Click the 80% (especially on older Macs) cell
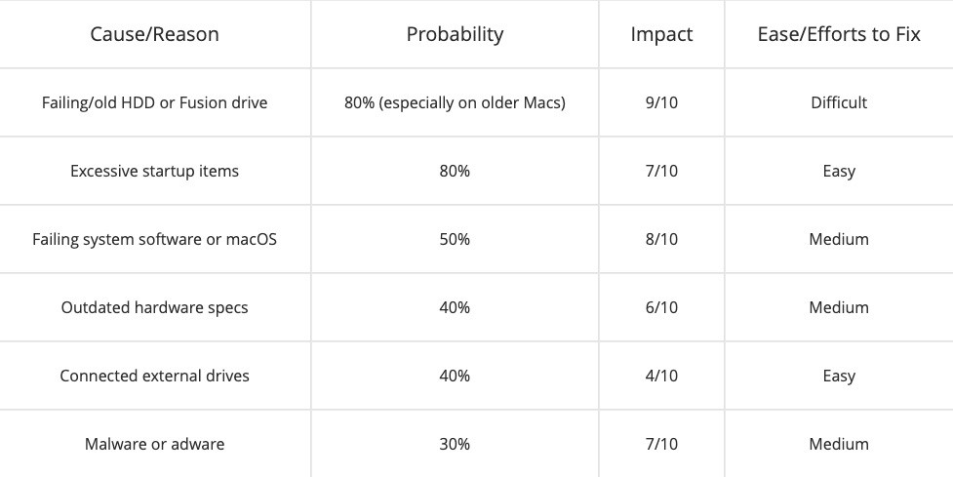The height and width of the screenshot is (477, 953). [455, 102]
